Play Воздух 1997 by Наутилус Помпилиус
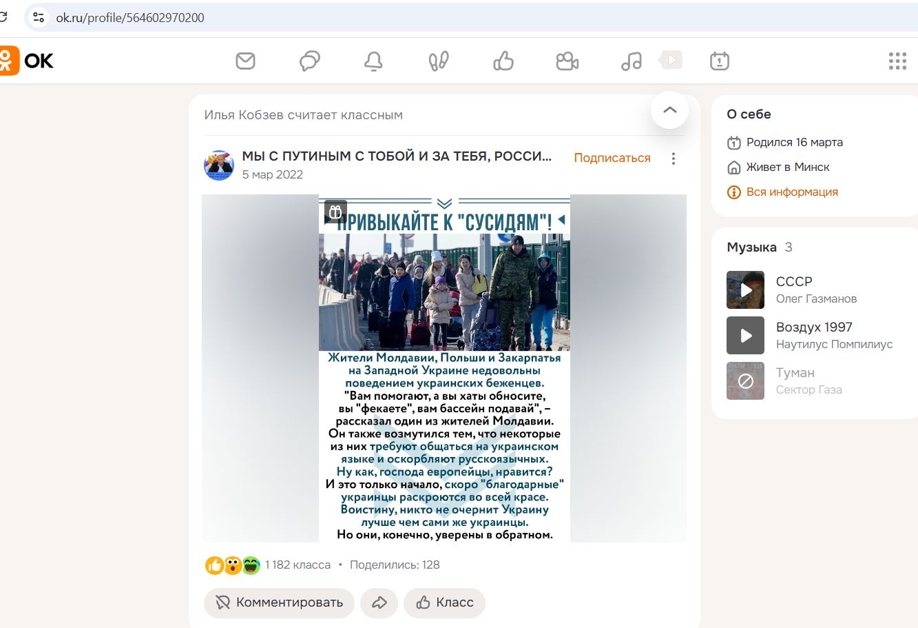The image size is (918, 628). (x=745, y=336)
